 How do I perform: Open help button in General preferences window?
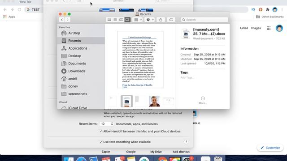click(186, 142)
